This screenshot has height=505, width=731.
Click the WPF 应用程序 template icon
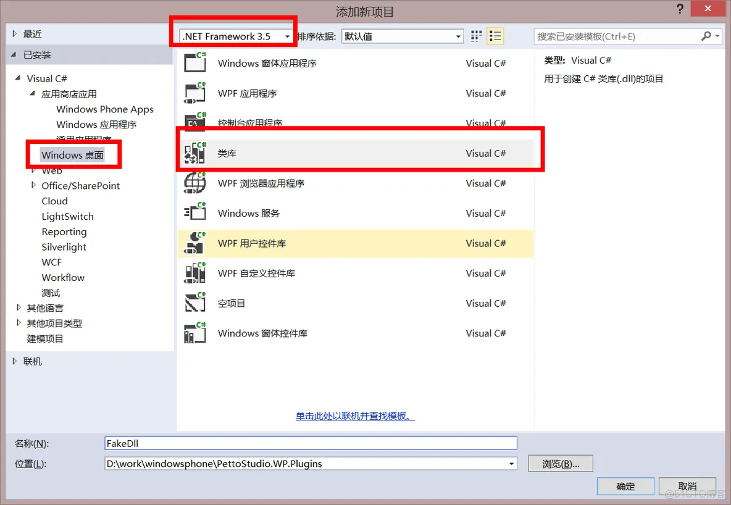pos(195,93)
